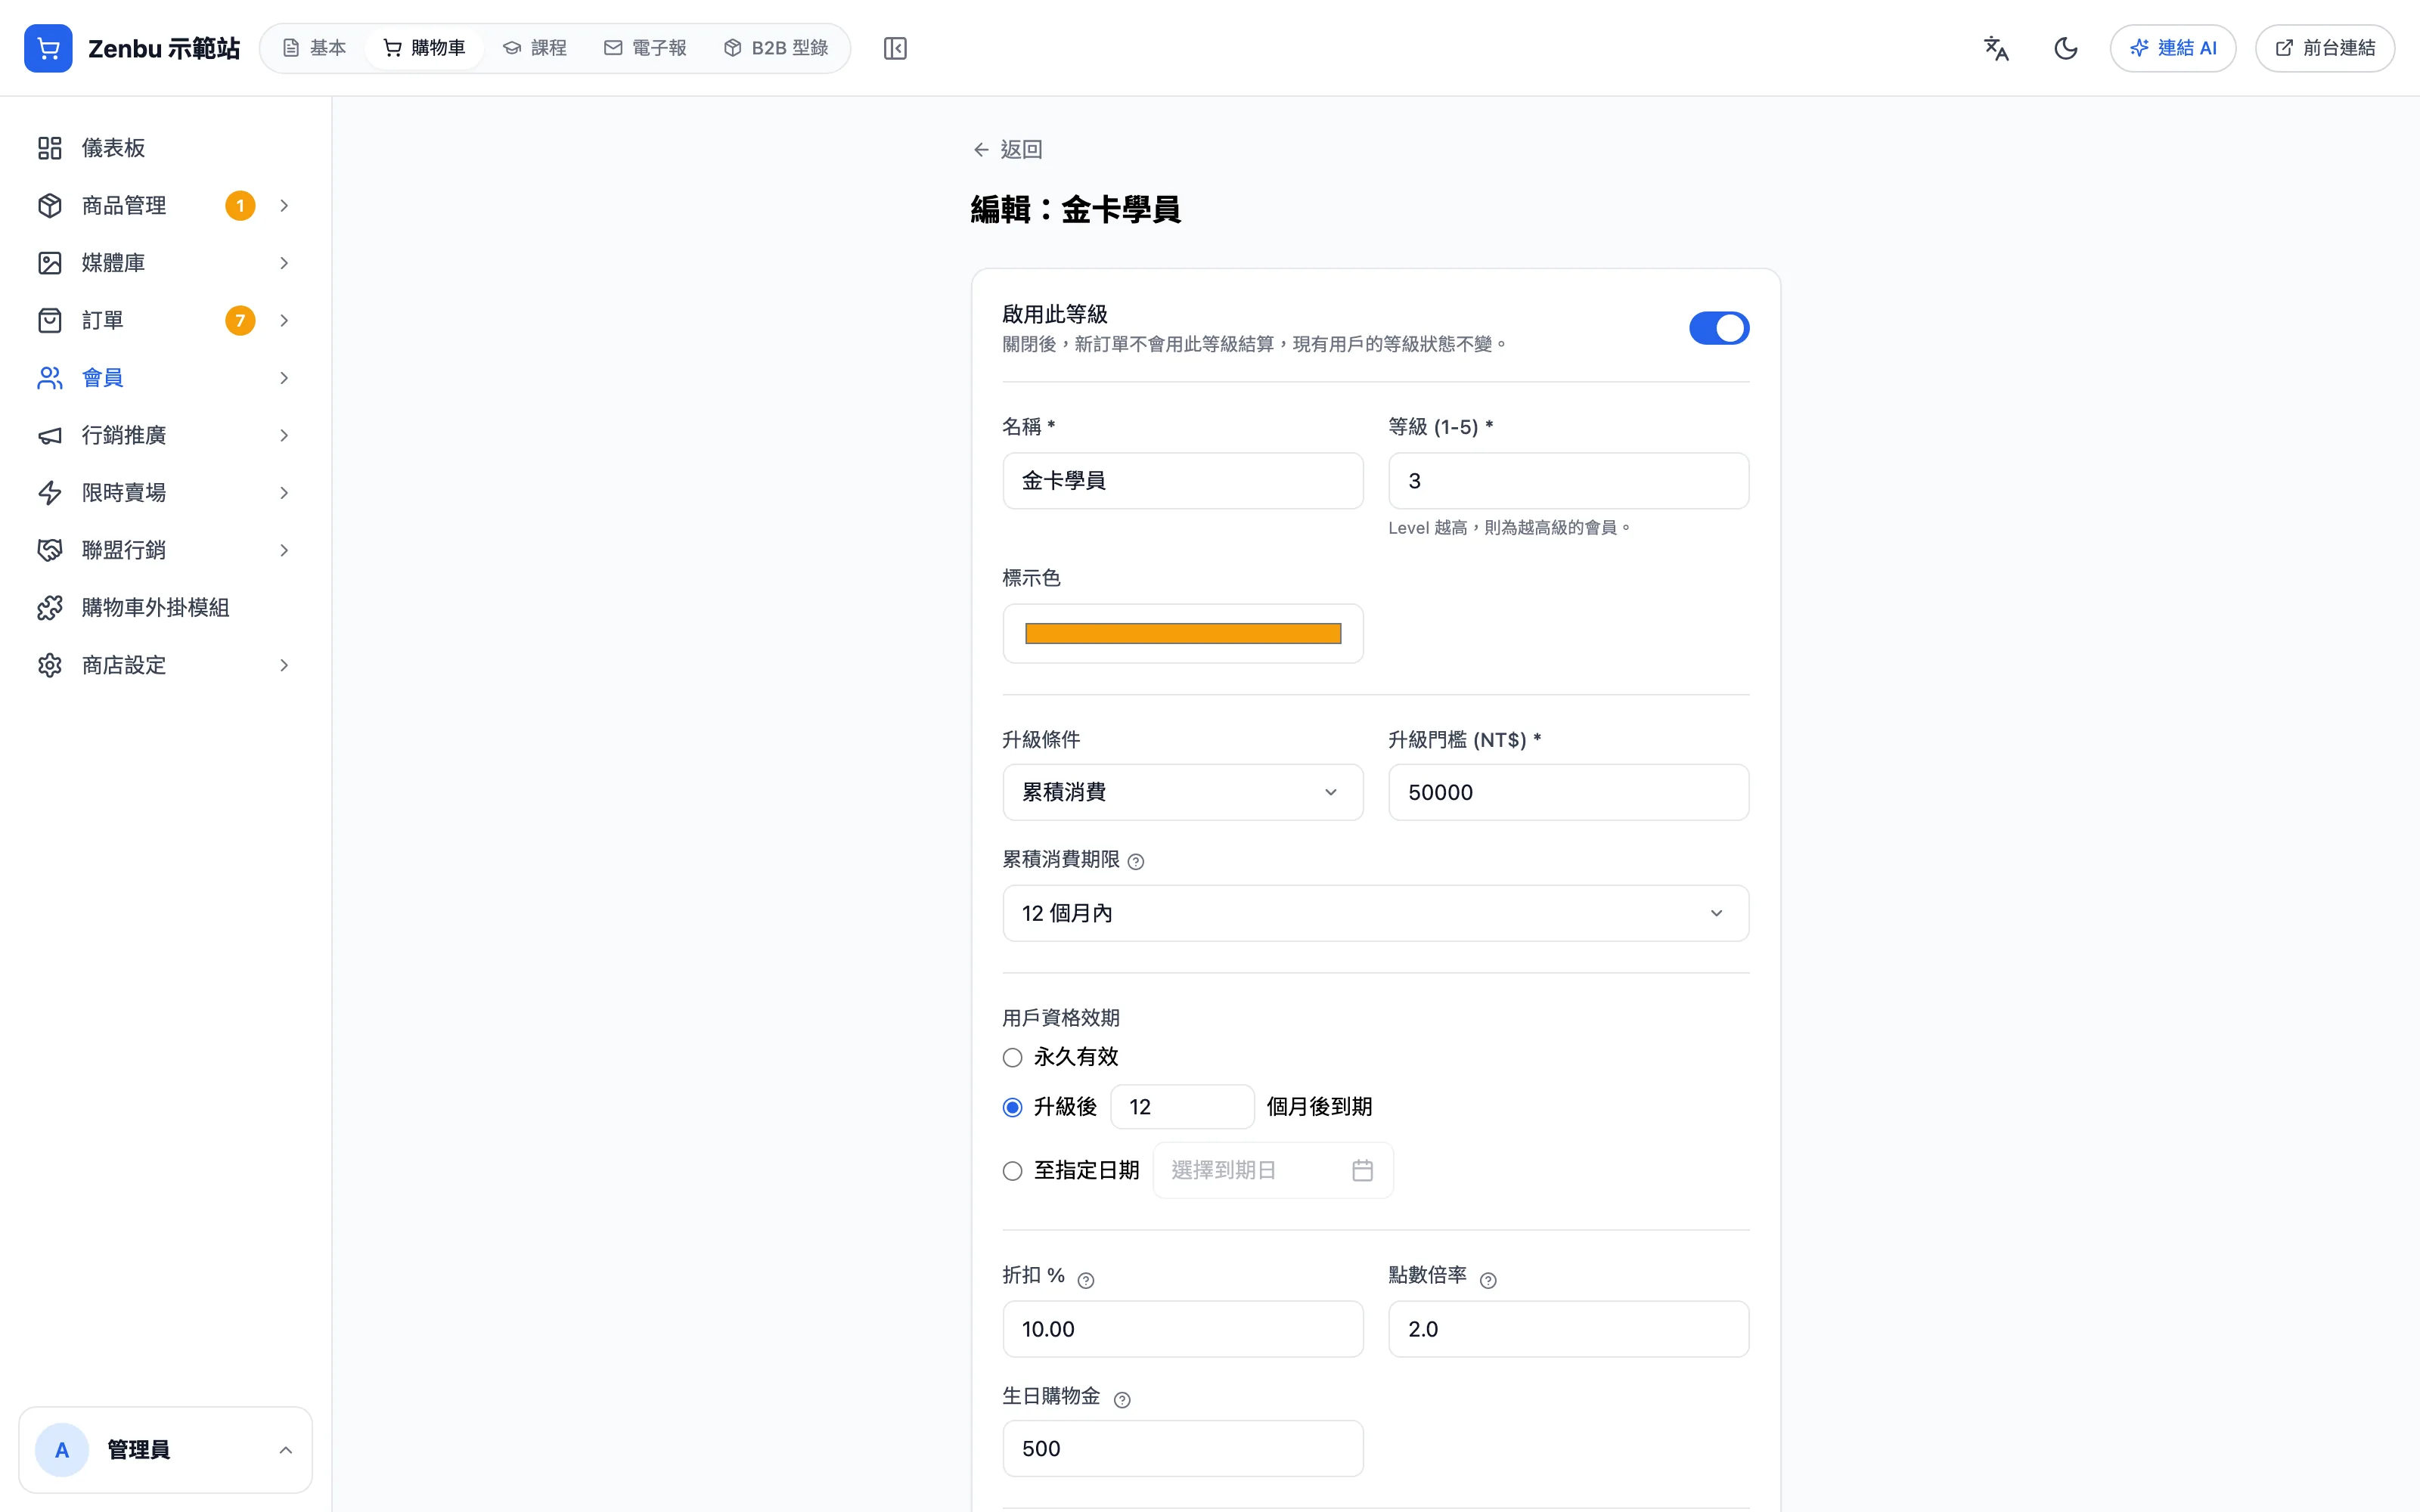Click the 聯盟行銷 handshake icon
This screenshot has width=2420, height=1512.
50,550
